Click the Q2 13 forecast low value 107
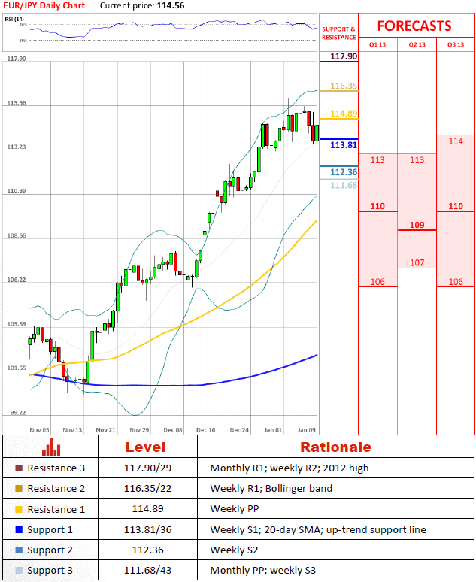This screenshot has height=582, width=476. coord(417,263)
